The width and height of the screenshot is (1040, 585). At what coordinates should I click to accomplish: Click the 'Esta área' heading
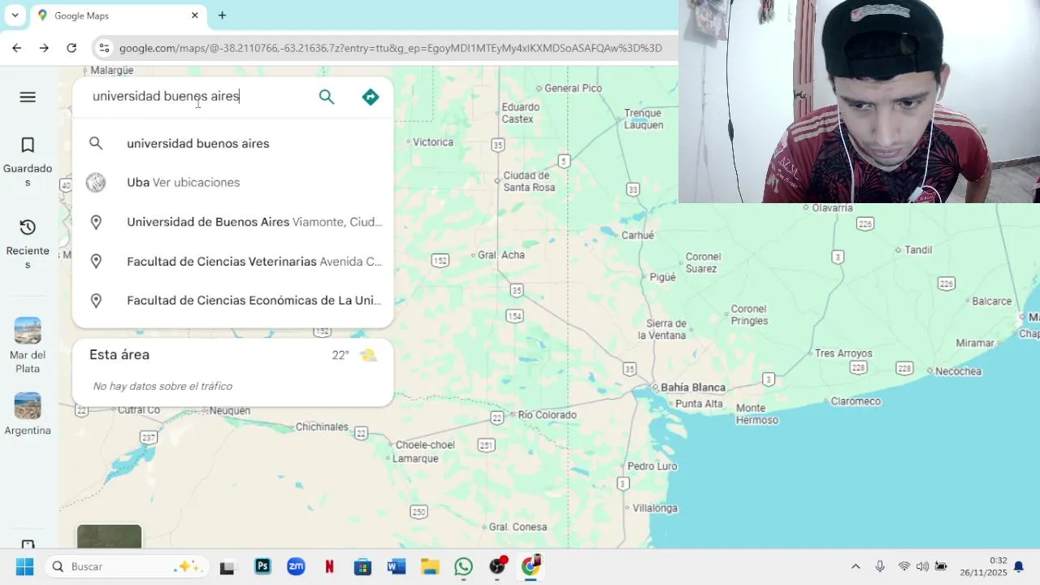tap(119, 354)
